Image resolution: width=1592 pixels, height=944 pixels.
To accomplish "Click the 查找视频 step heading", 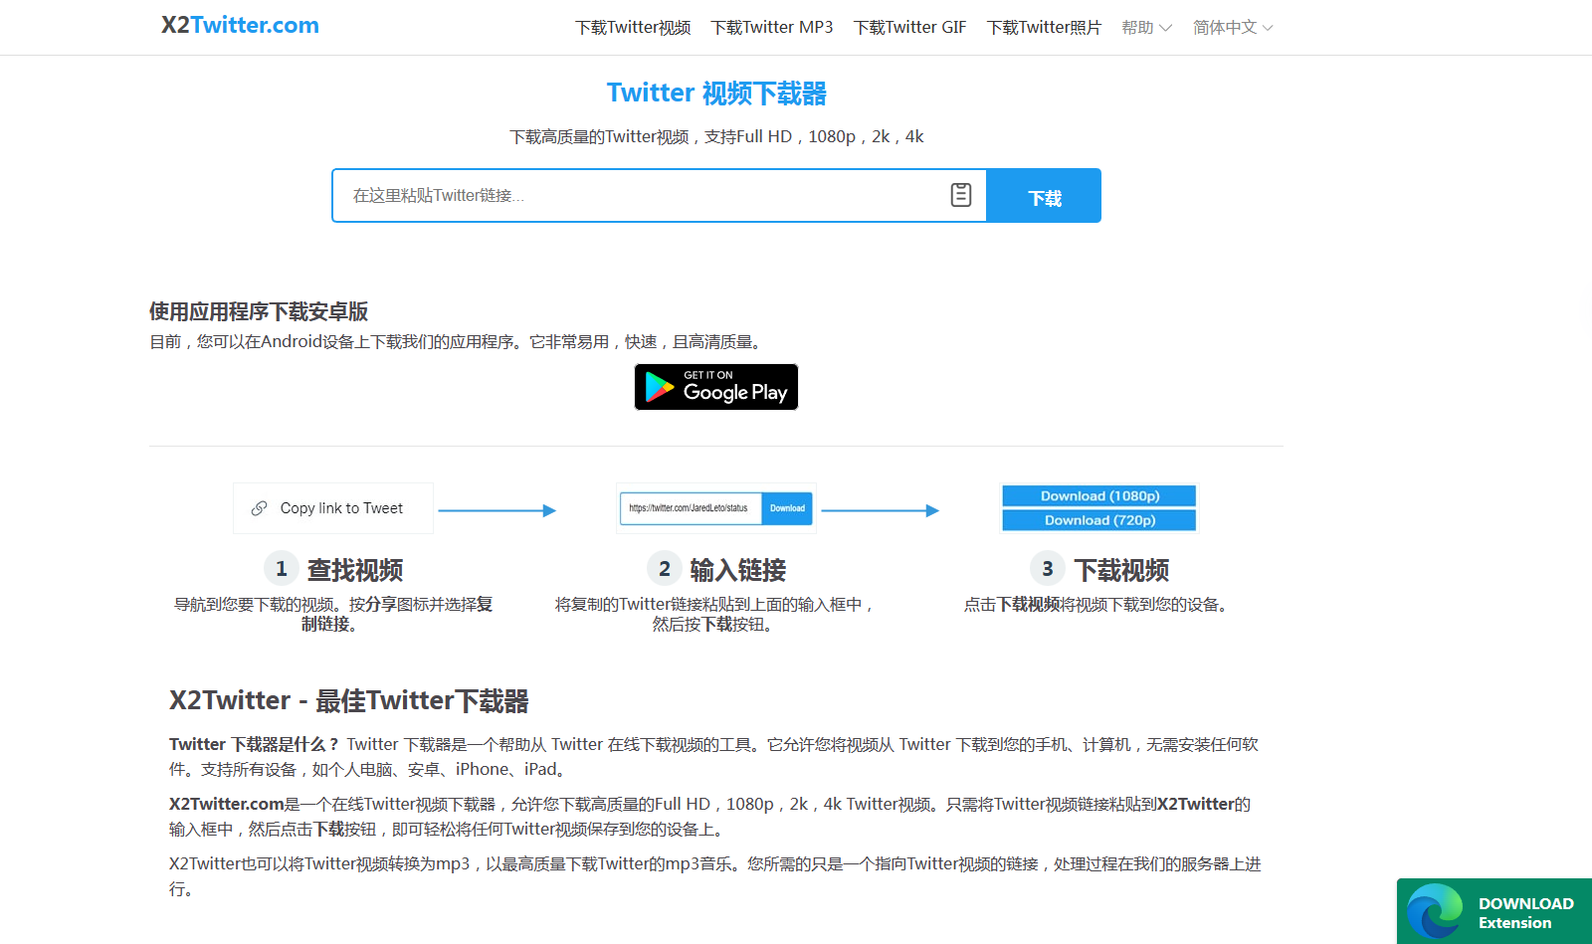I will click(355, 570).
